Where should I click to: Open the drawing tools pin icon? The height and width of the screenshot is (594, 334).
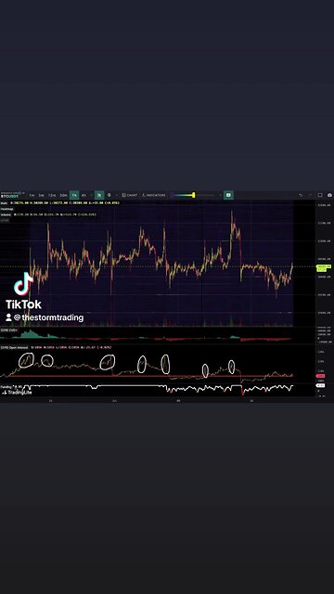coord(109,195)
